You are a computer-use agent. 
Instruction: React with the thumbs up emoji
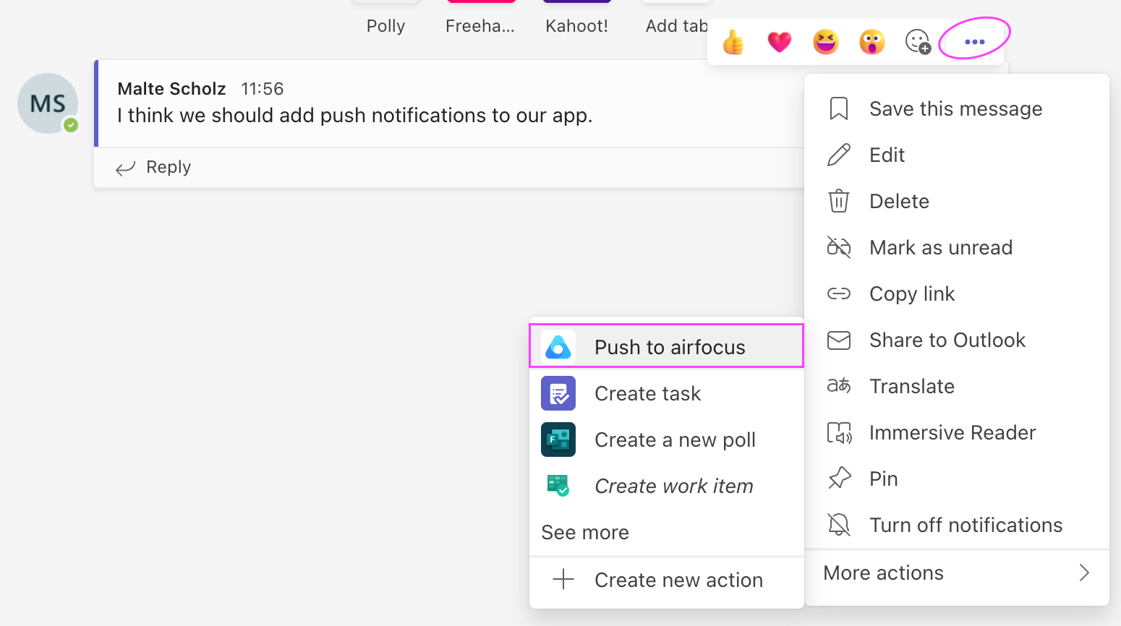(x=733, y=42)
